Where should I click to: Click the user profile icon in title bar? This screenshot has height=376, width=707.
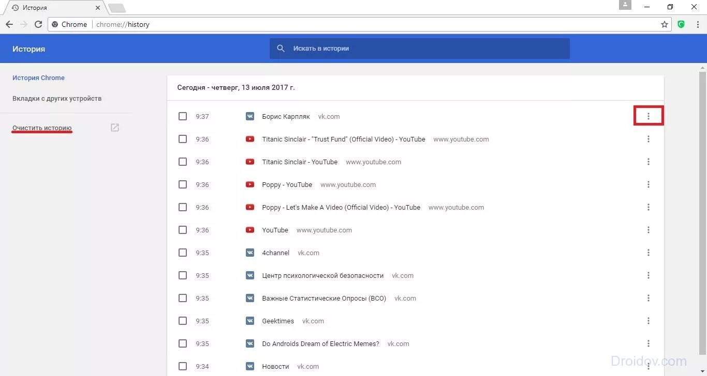[625, 5]
